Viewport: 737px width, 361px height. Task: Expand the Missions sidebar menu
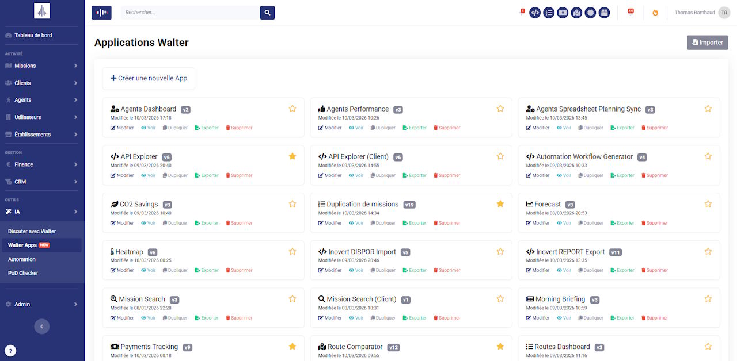(42, 66)
